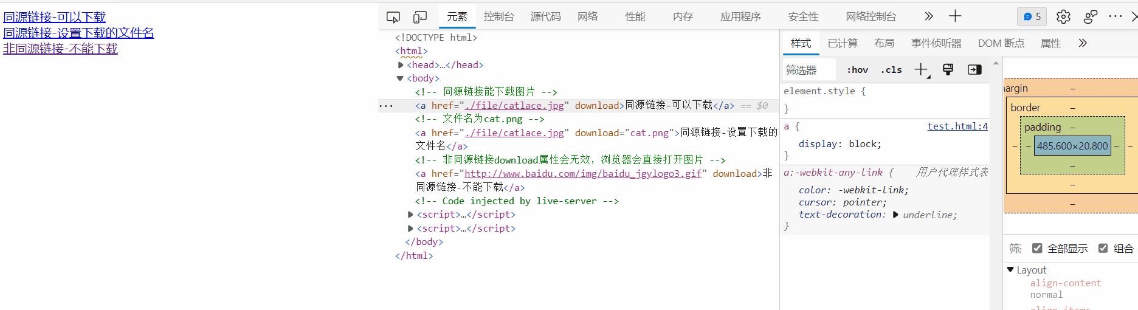Select the closing </html> tag
The height and width of the screenshot is (310, 1138).
[414, 256]
